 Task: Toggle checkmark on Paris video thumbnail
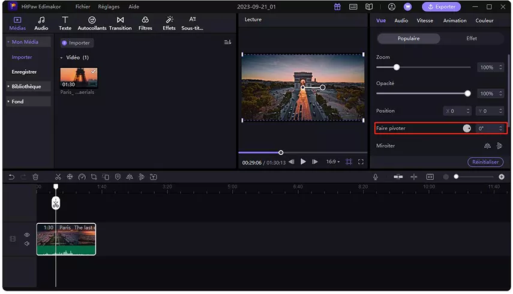click(94, 71)
